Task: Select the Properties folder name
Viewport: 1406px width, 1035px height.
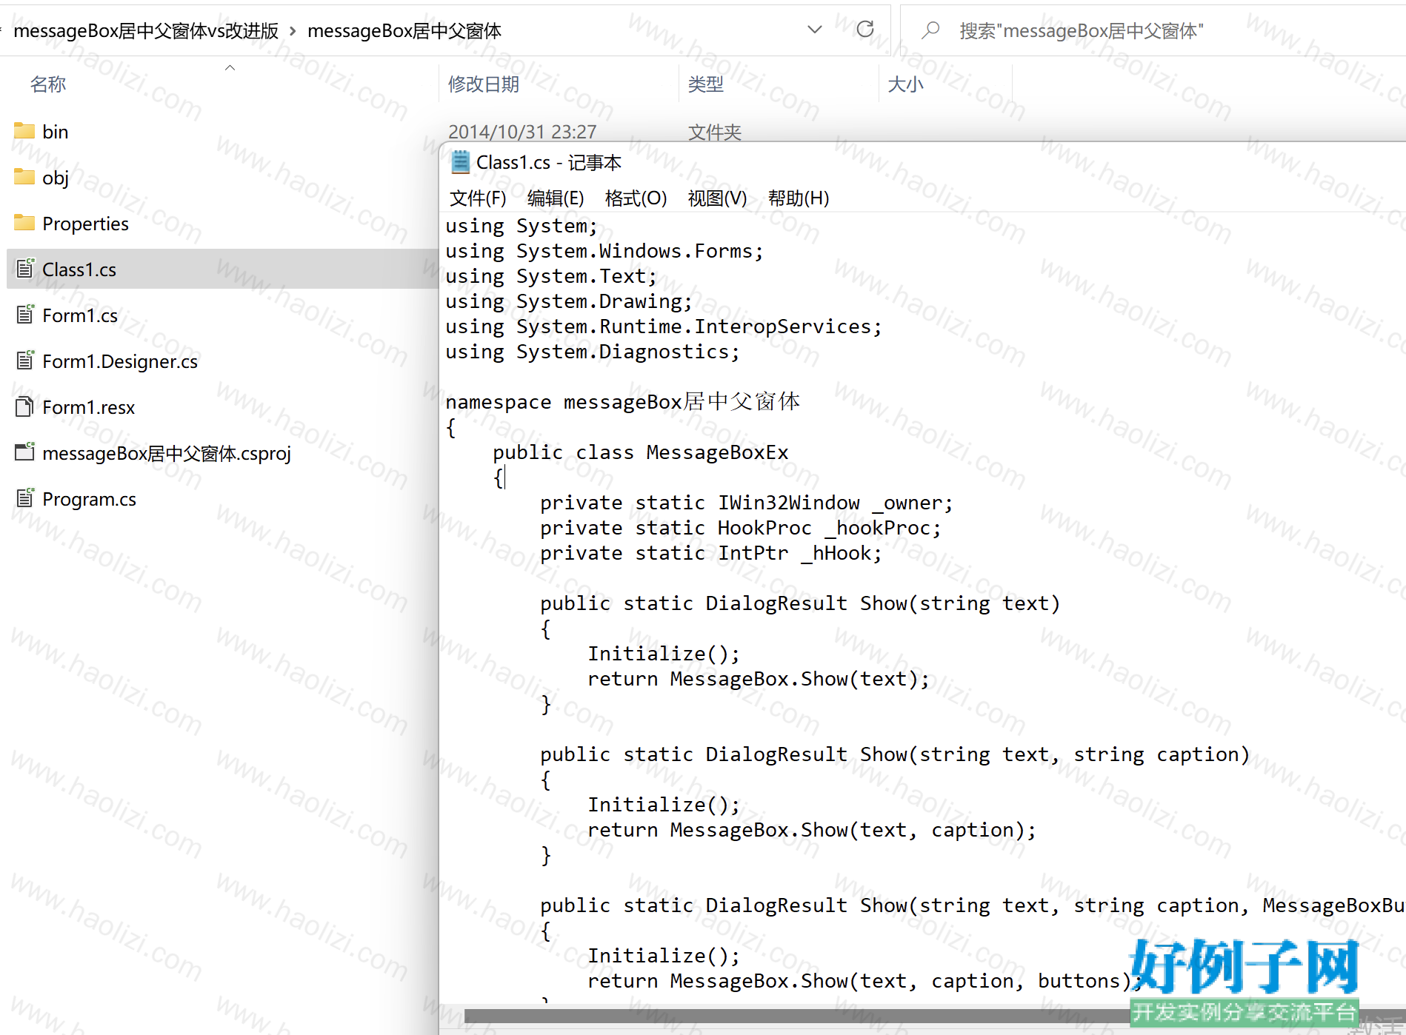Action: (85, 224)
